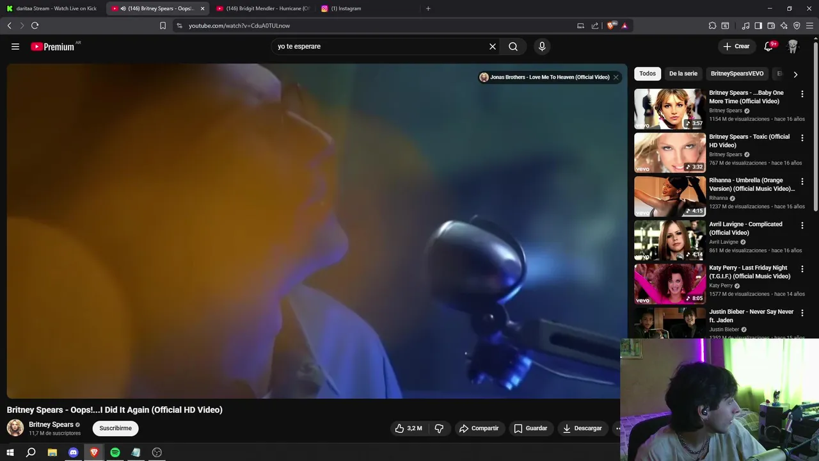Download video with Descargar button
819x461 pixels.
click(x=582, y=428)
